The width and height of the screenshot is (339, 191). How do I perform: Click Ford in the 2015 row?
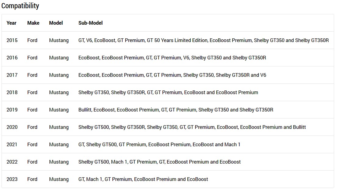[32, 40]
